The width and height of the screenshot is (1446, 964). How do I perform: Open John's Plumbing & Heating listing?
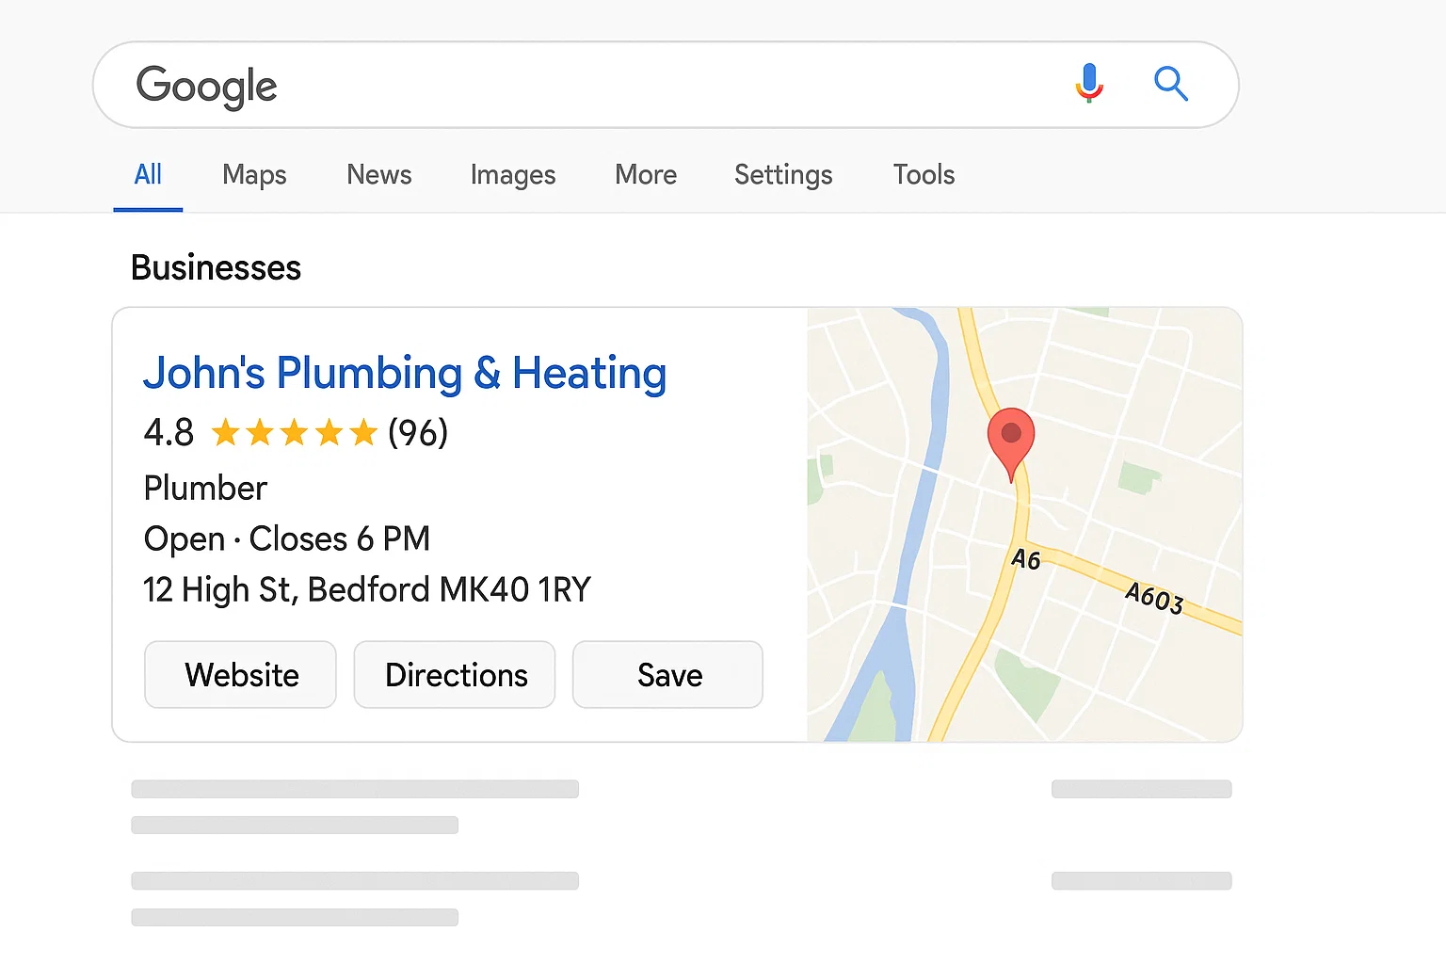[x=404, y=373]
